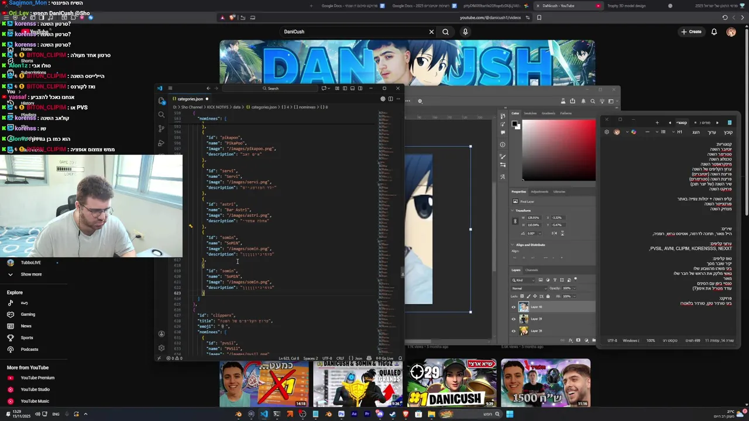Switch to Photoshop Channels tab

tap(532, 270)
